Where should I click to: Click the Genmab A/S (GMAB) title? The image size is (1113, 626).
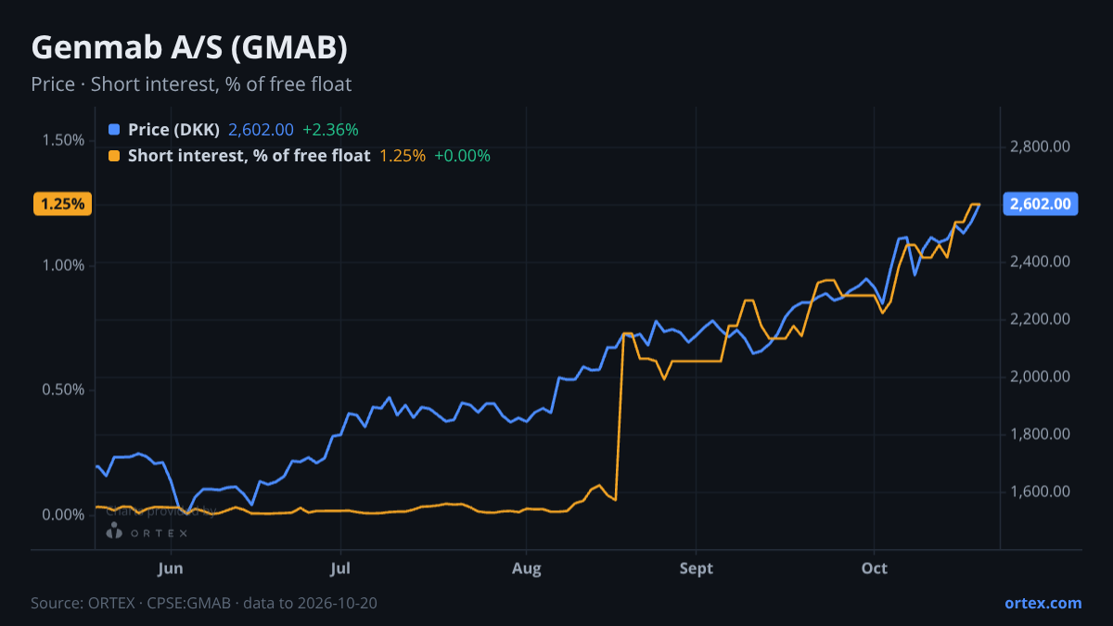[x=190, y=47]
